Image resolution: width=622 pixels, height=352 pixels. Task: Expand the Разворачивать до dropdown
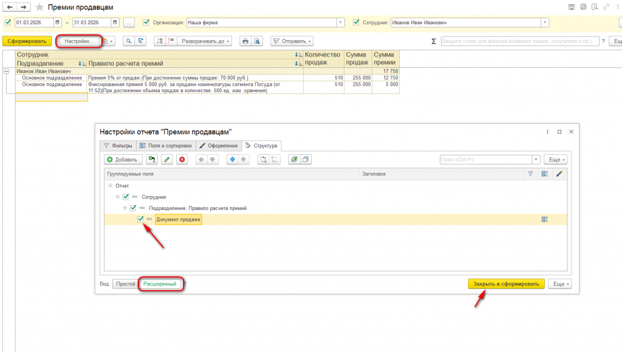(205, 41)
